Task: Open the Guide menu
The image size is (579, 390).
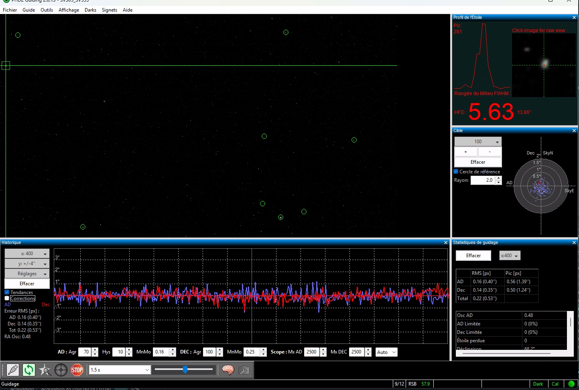Action: point(28,10)
